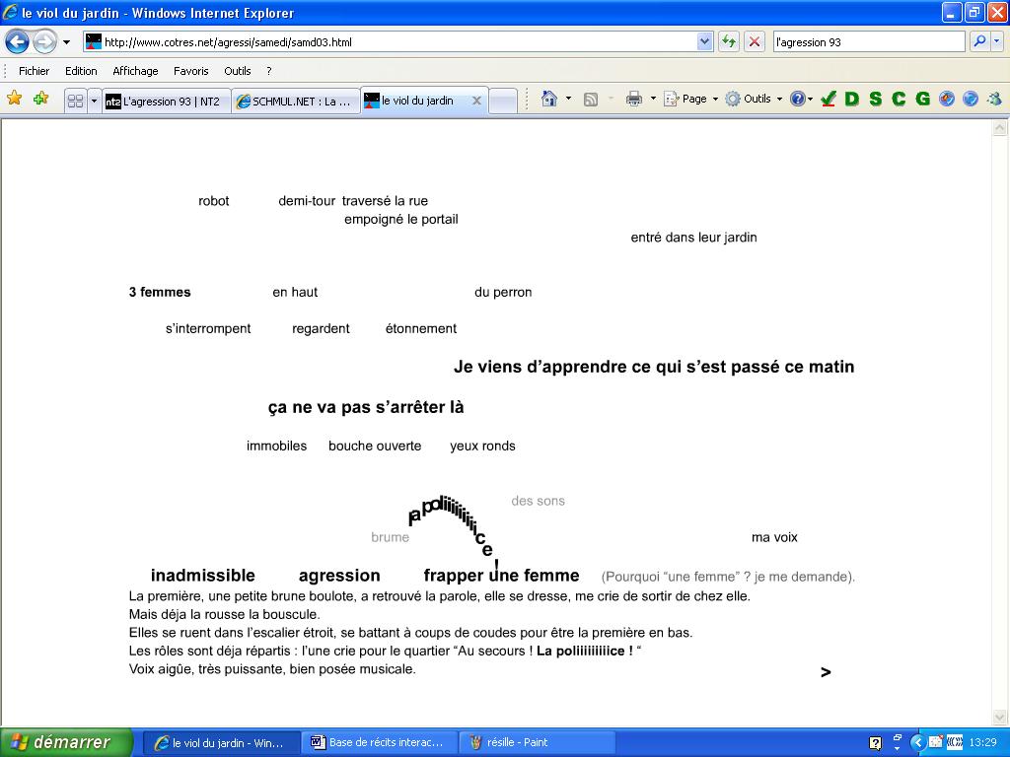Open the Outils menu in menu bar

pos(237,71)
